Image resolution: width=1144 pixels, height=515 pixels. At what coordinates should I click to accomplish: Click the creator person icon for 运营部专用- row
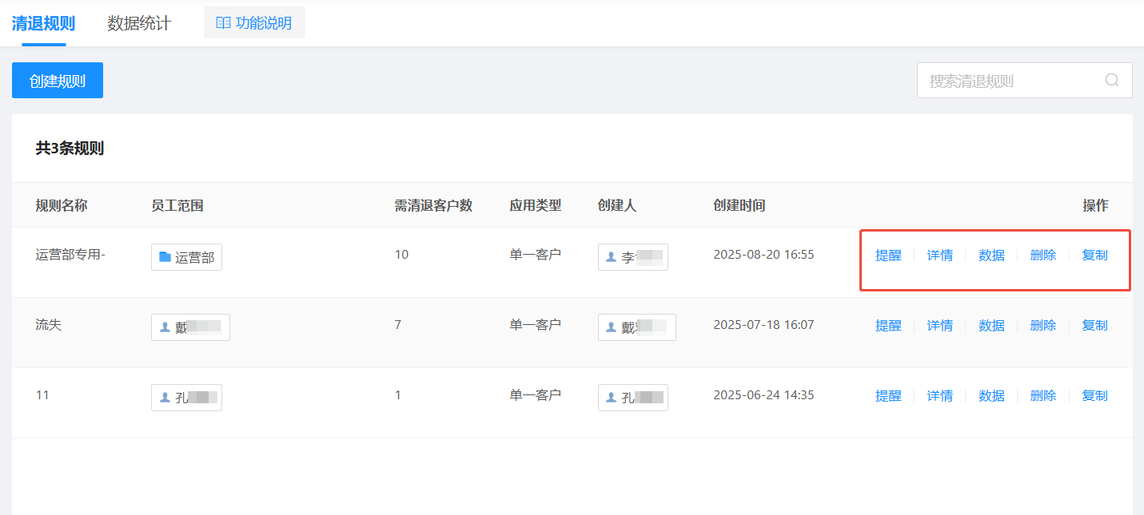(x=612, y=257)
